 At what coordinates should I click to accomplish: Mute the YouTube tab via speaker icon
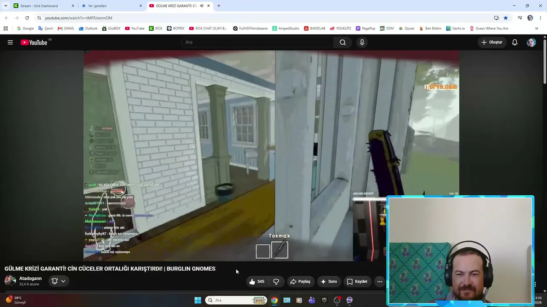click(201, 6)
